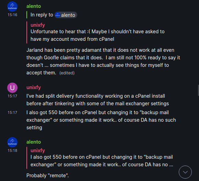The width and height of the screenshot is (199, 181).
Task: Open quoted text 'Unfortunate to hear that'
Action: [x=97, y=35]
